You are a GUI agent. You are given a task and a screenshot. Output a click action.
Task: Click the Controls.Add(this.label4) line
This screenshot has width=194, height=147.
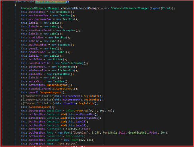click(x=54, y=125)
